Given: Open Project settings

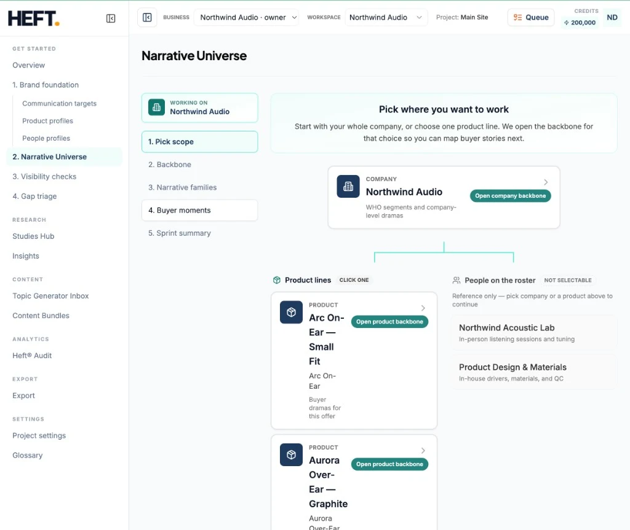Looking at the screenshot, I should pos(39,435).
